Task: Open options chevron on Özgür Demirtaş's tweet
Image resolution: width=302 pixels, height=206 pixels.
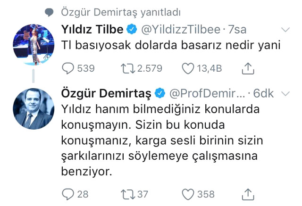Action: click(285, 93)
